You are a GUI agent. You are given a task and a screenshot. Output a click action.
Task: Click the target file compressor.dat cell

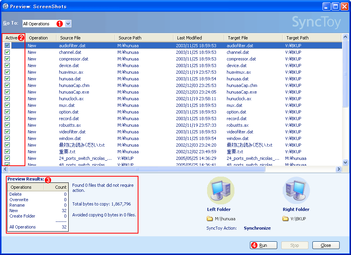[241, 59]
